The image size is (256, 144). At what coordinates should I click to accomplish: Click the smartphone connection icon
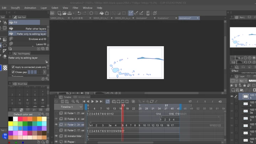148,13
